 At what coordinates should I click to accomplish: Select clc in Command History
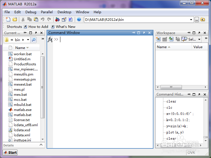click(x=169, y=108)
